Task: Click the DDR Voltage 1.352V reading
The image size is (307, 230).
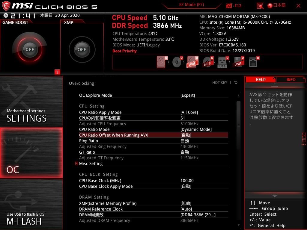Action: 219,39
